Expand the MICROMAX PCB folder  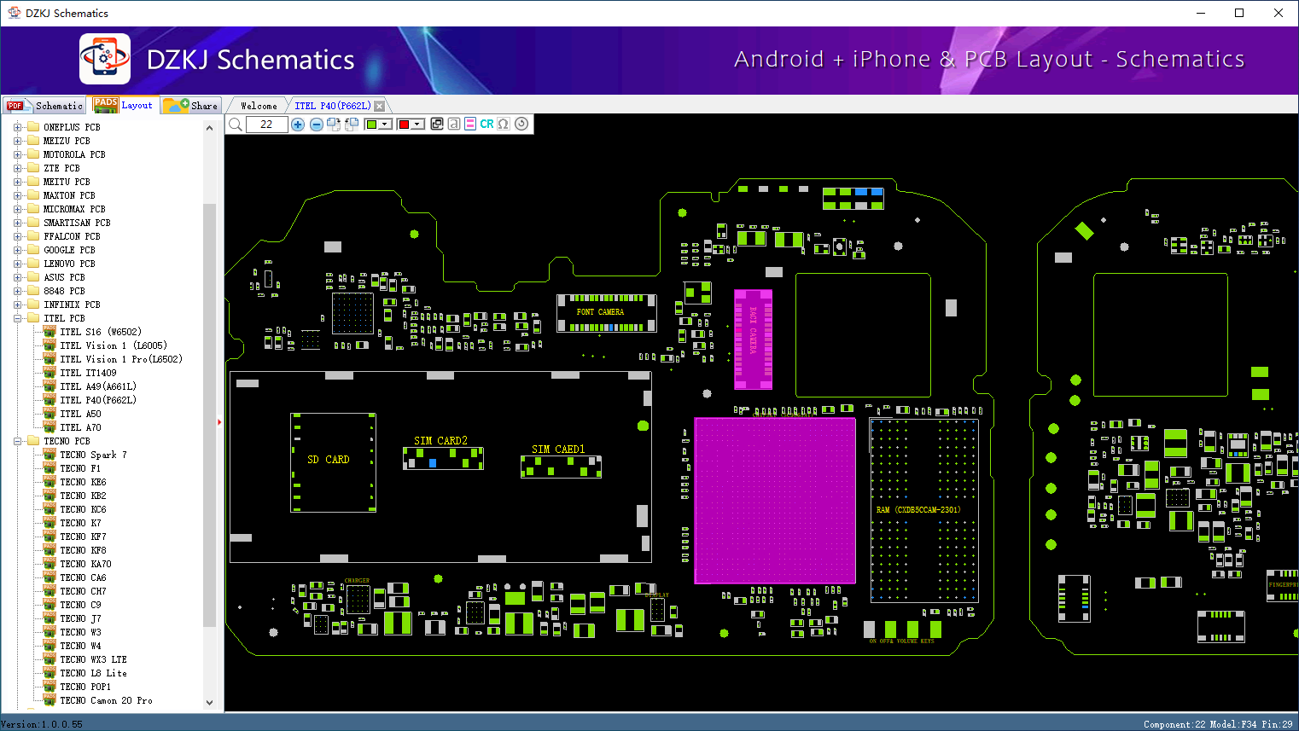[17, 209]
